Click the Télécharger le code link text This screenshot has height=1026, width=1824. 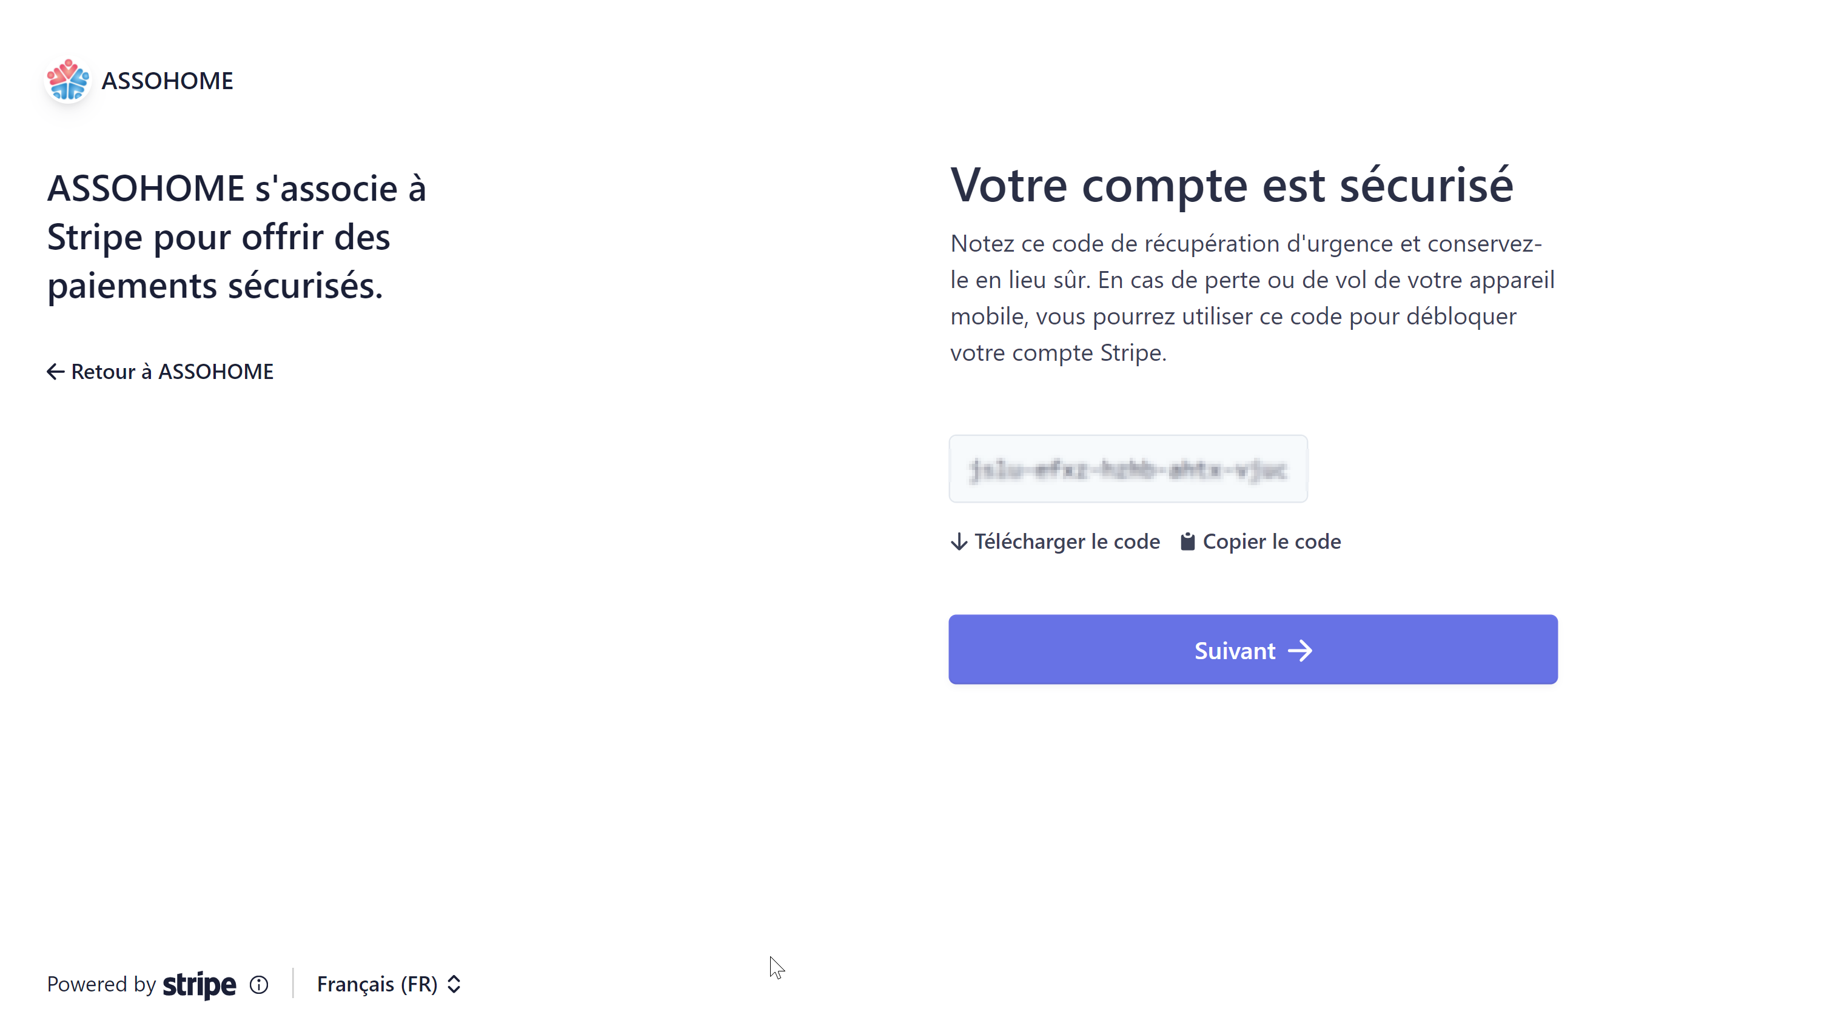(1067, 541)
